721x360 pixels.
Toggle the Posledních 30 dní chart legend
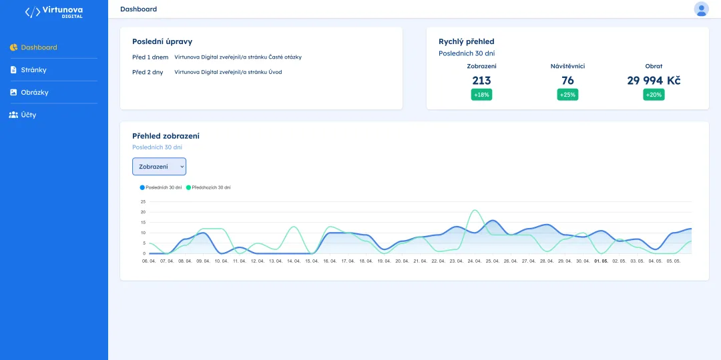point(161,187)
